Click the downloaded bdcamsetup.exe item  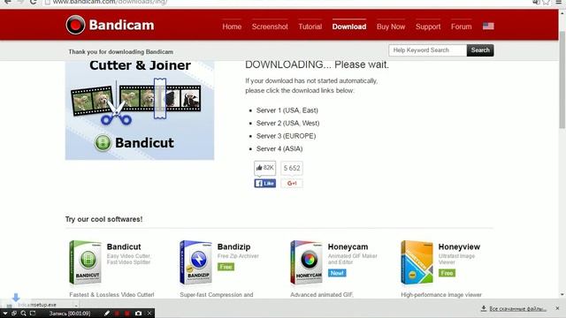tap(37, 305)
